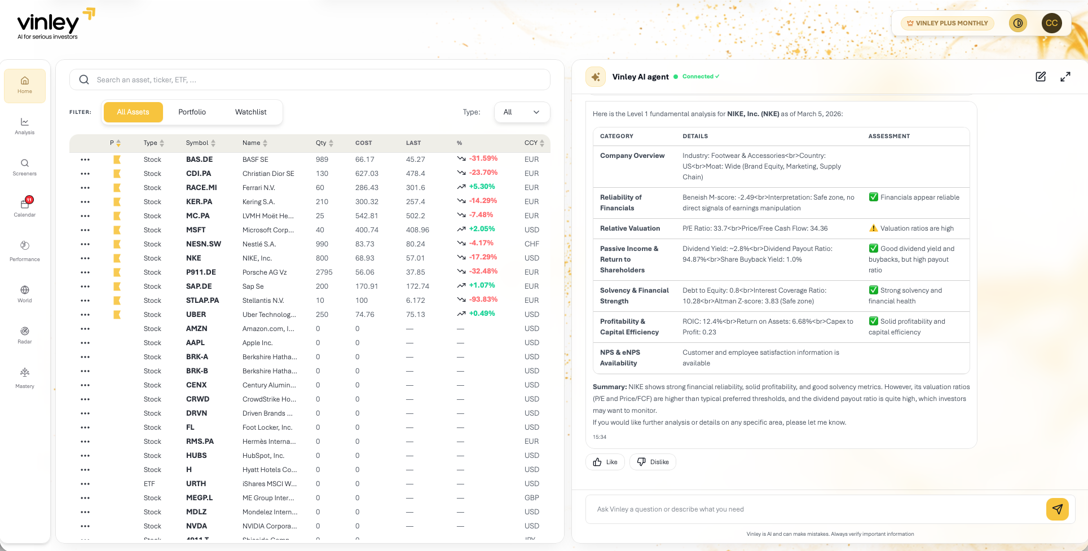Click the COST column header

click(364, 143)
